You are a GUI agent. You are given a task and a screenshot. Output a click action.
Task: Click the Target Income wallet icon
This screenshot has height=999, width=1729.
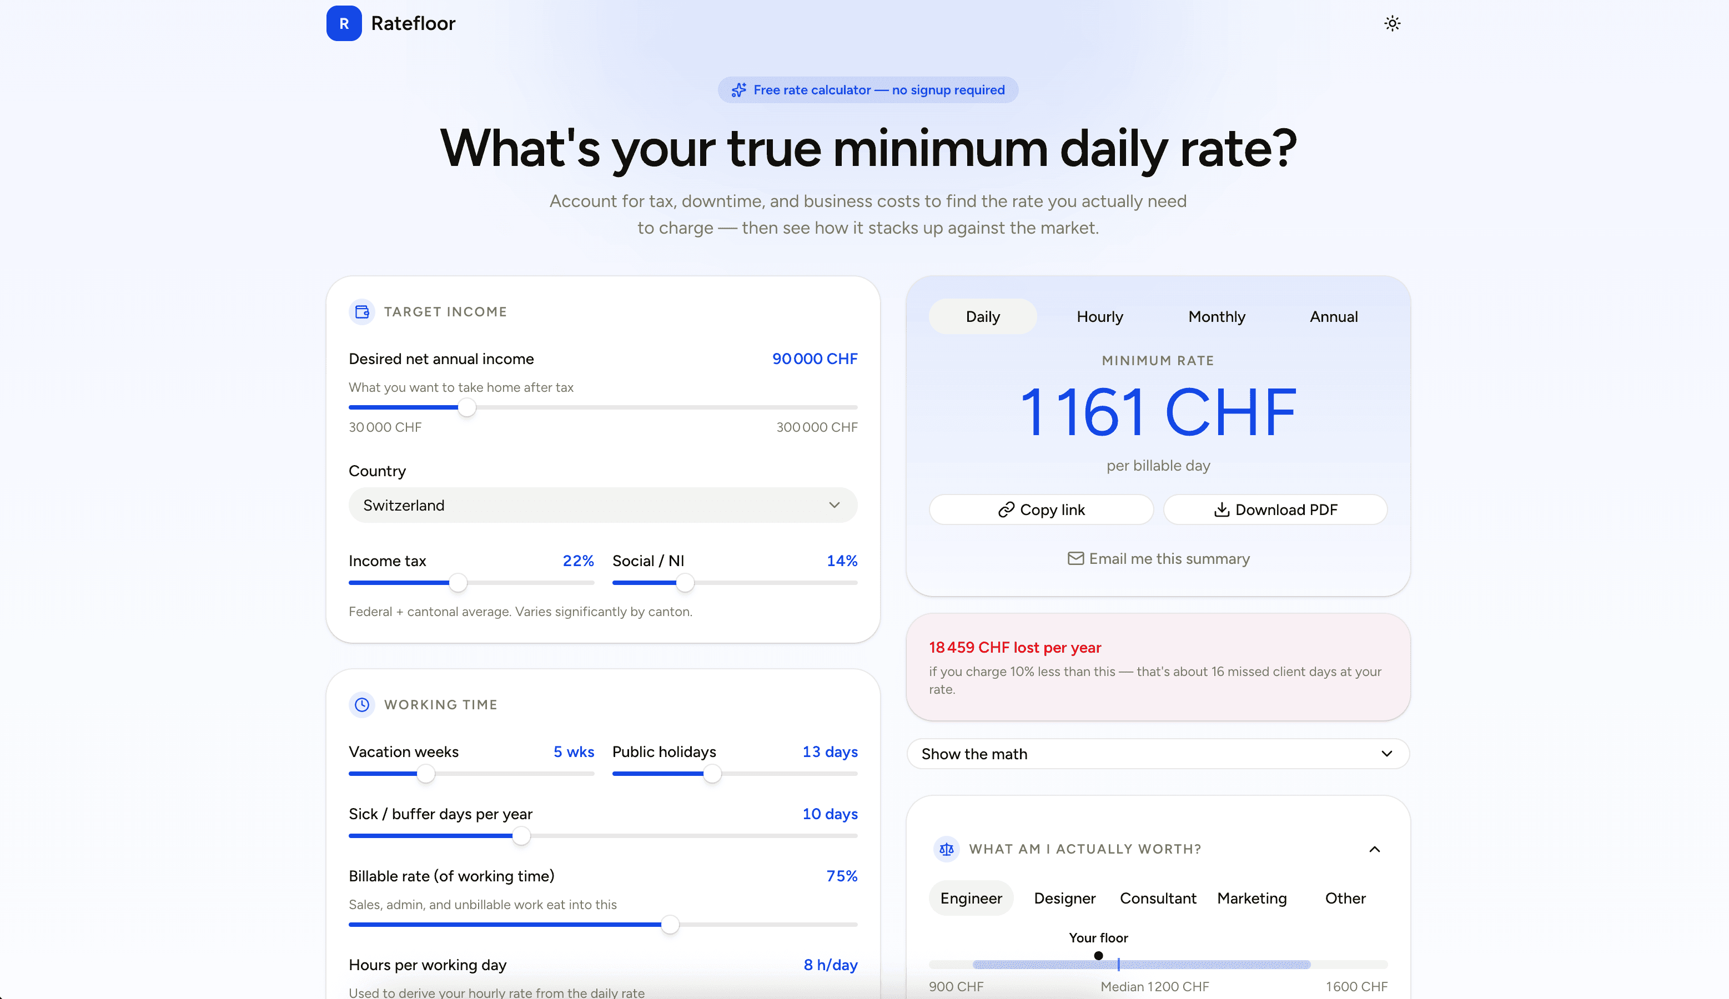(x=362, y=312)
